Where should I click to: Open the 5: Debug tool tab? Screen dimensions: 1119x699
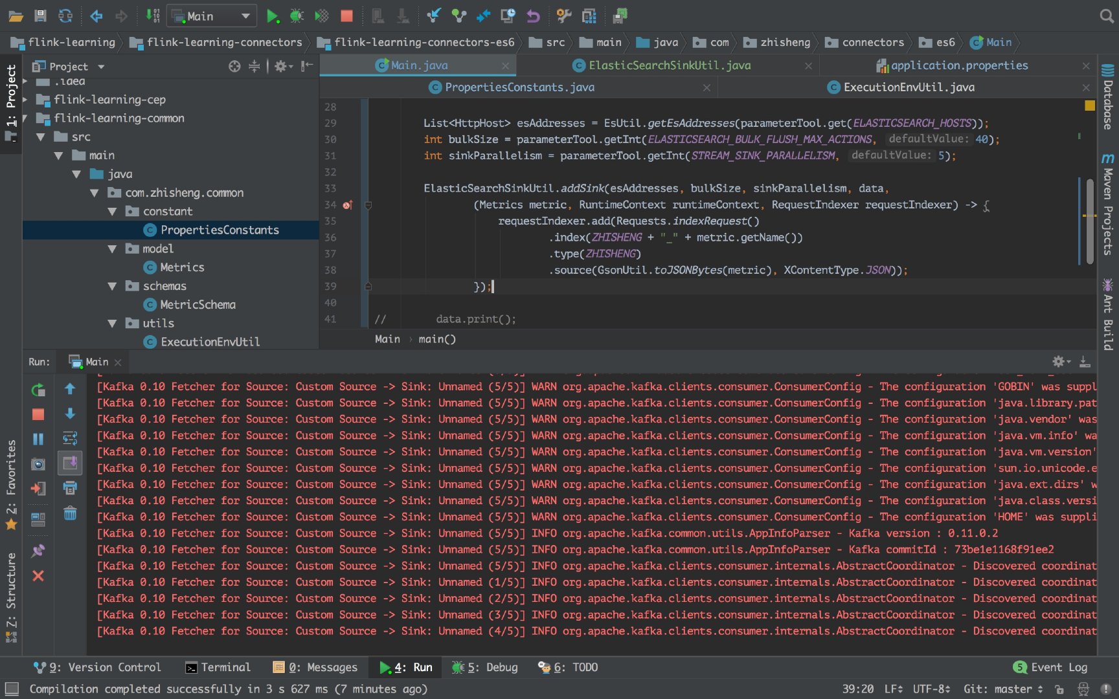[x=485, y=667]
